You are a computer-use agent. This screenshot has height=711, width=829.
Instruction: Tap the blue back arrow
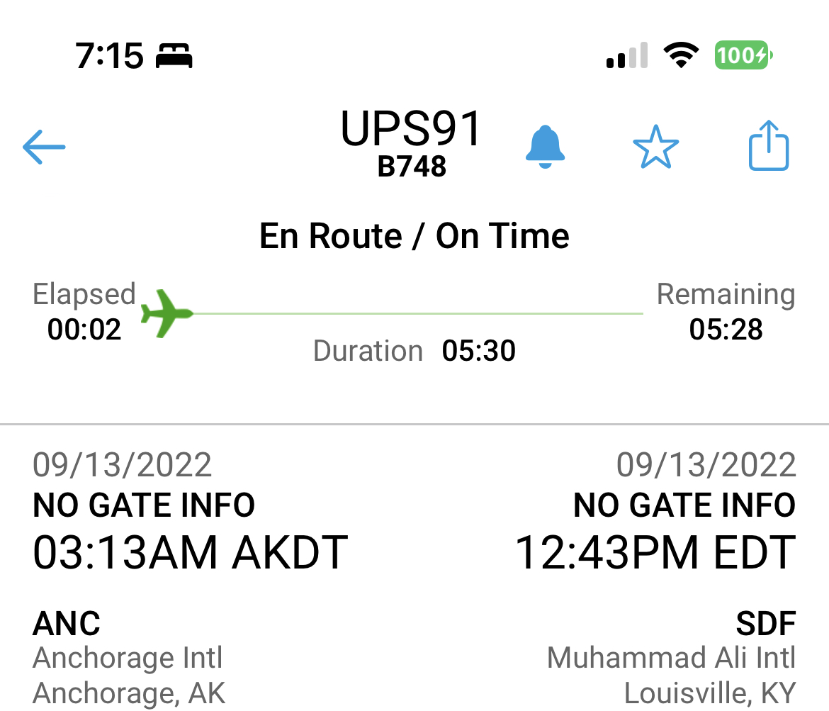point(44,147)
